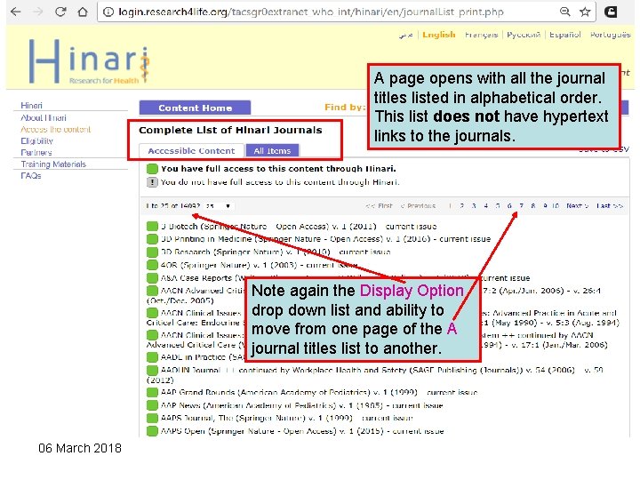This screenshot has width=640, height=480.
Task: View site info icon in address bar
Action: click(108, 12)
